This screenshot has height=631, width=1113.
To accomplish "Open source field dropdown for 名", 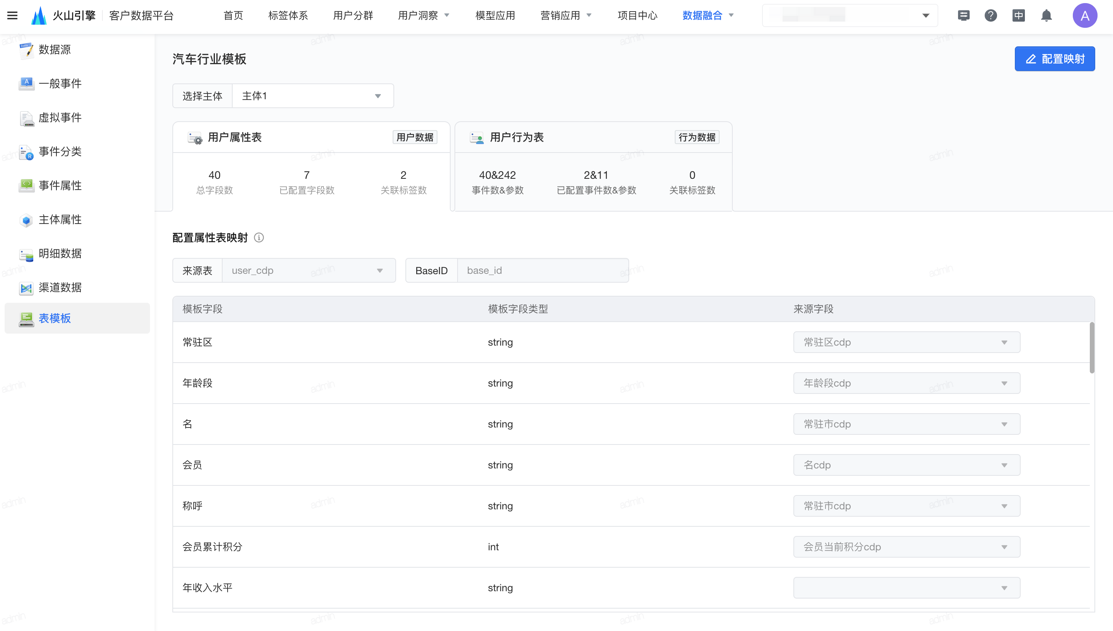I will [x=907, y=424].
